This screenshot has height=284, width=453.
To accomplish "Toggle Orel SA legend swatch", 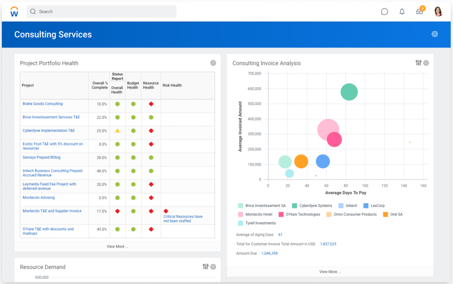I will 385,215.
